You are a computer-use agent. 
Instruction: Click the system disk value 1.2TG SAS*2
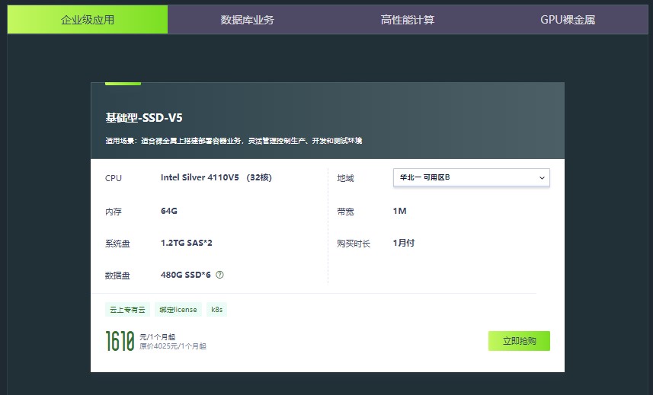point(187,243)
